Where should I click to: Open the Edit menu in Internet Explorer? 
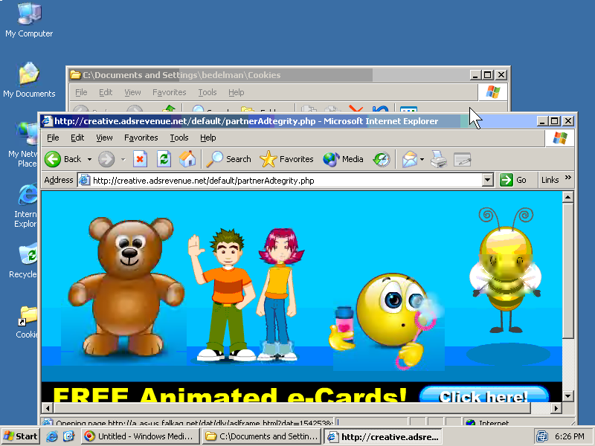(x=77, y=138)
